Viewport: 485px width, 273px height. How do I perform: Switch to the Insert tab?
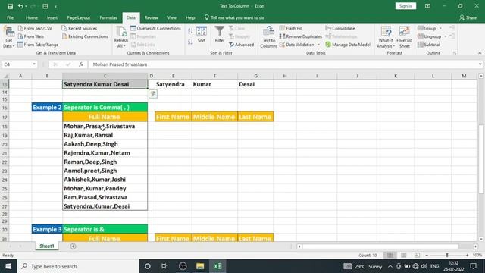[52, 17]
